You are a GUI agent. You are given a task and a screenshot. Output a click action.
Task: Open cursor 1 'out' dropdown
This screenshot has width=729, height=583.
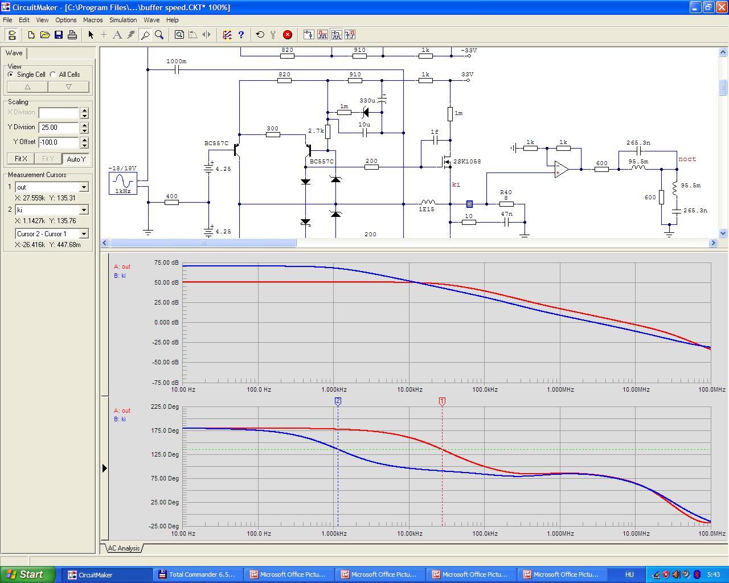(x=84, y=187)
